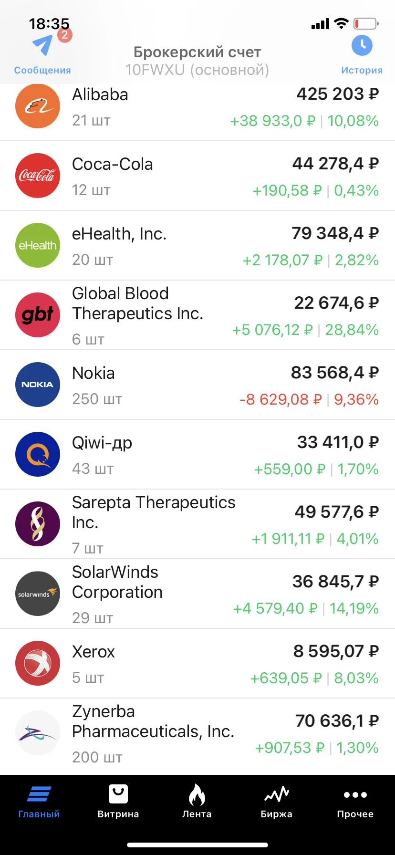Tap the gbt company logo
This screenshot has width=395, height=855.
[38, 315]
